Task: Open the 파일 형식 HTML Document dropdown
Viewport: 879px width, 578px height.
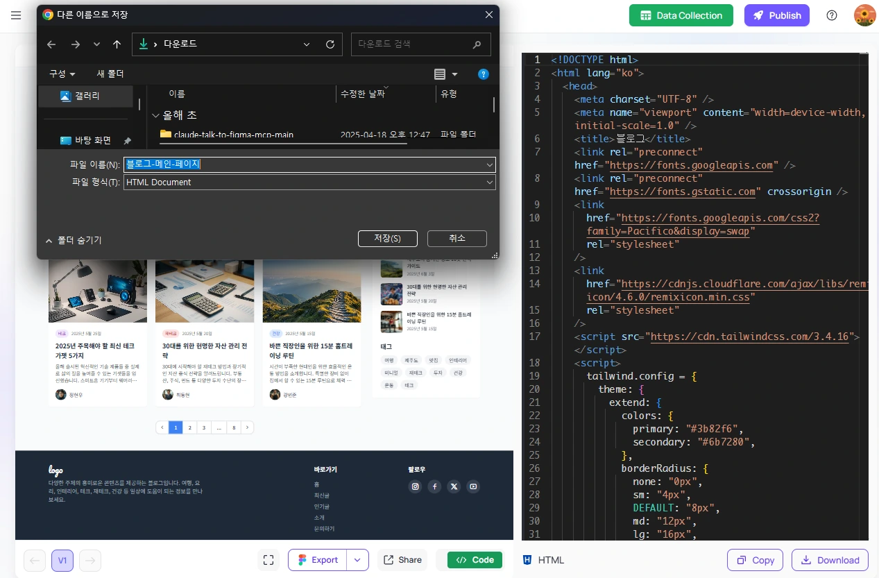Action: tap(309, 182)
